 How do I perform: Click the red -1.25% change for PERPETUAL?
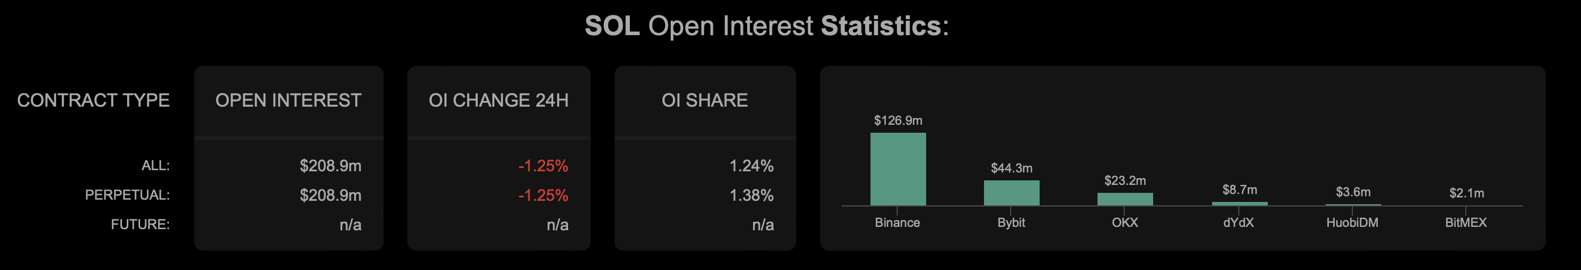pyautogui.click(x=543, y=195)
